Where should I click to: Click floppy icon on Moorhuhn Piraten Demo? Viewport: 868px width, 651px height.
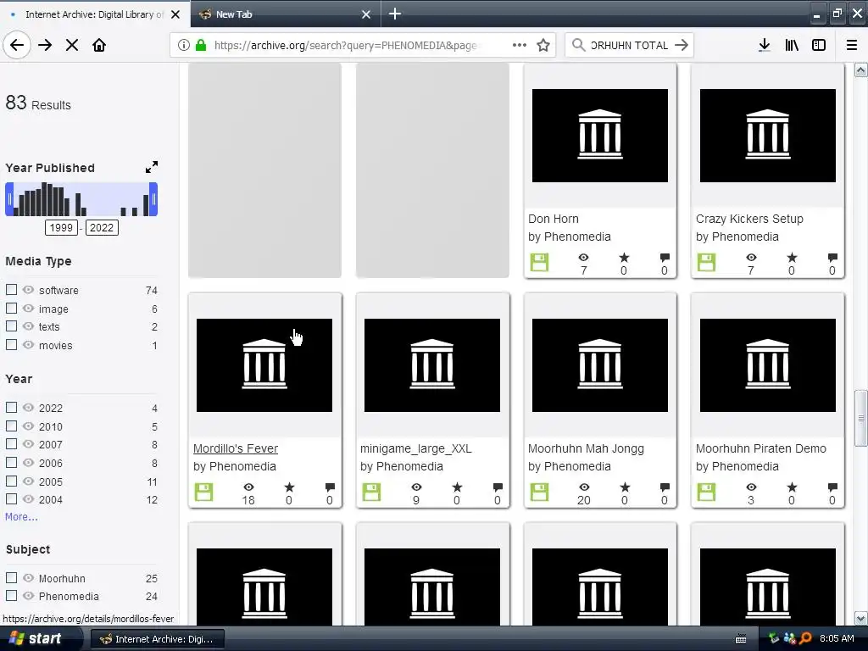706,492
